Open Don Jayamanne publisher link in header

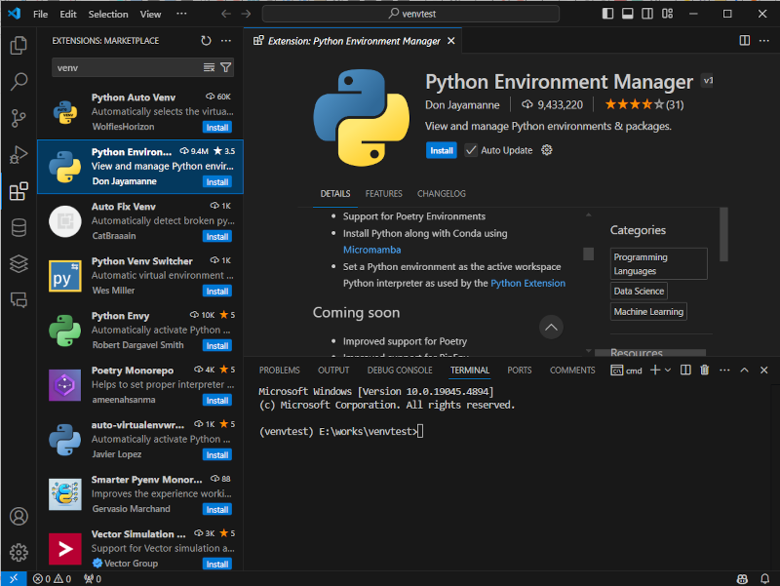click(x=462, y=105)
